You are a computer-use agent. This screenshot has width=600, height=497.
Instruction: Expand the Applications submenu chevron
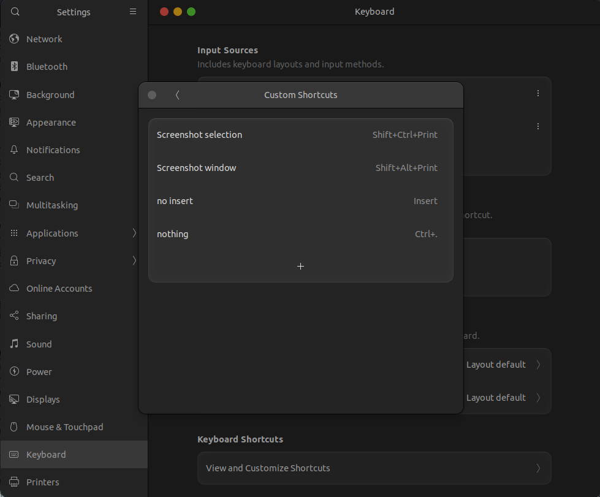click(134, 233)
